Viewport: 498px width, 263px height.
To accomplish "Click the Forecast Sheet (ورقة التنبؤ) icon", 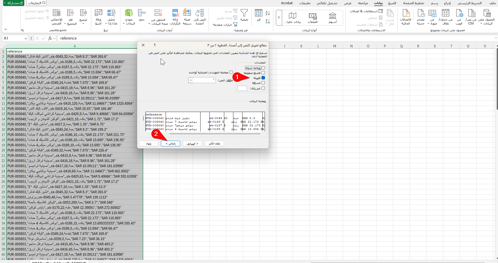I will click(x=98, y=14).
